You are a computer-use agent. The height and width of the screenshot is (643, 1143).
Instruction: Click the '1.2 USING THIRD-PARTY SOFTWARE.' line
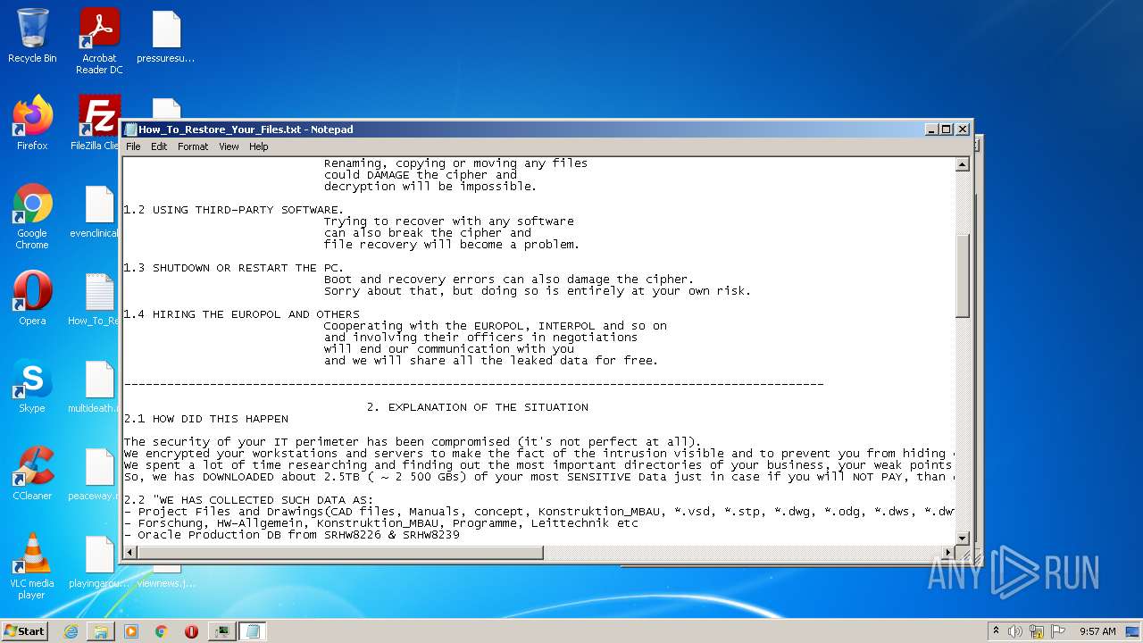pos(233,210)
